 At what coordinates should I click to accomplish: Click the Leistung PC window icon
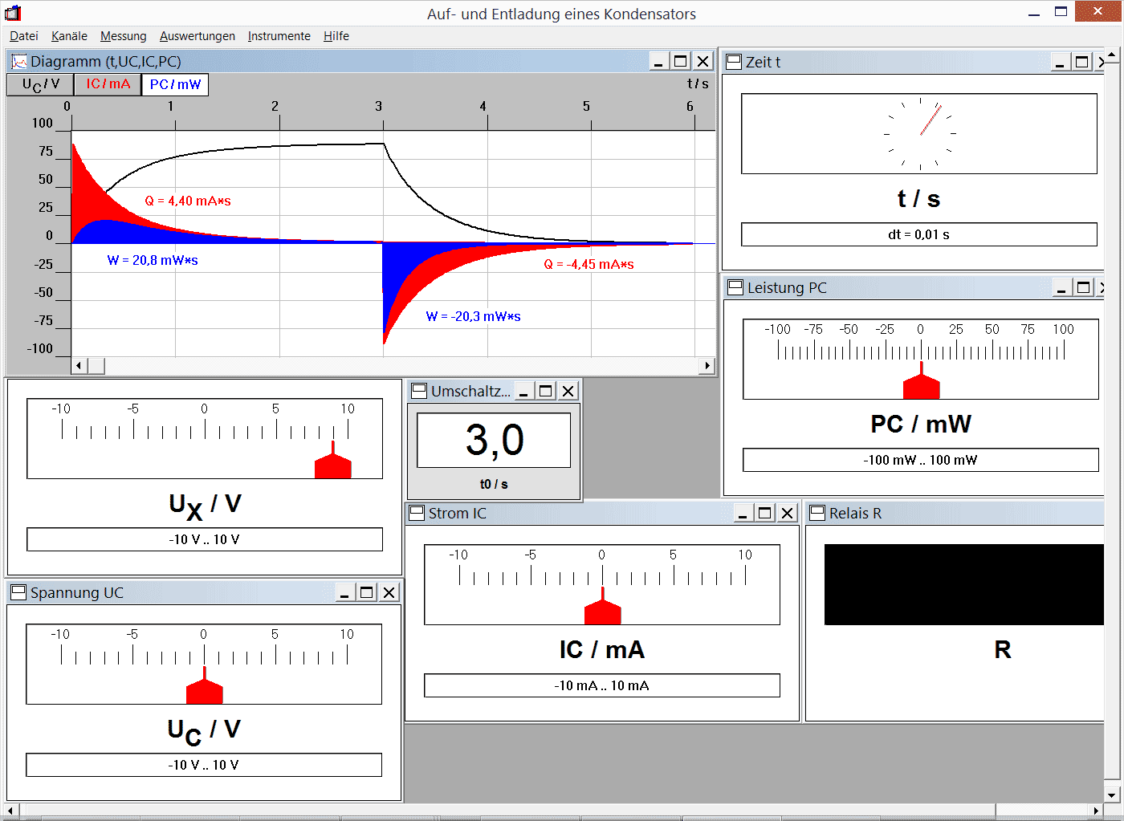(735, 287)
